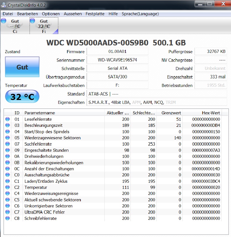Click the blue status orb on F: tab
This screenshot has width=231, height=237.
tap(32, 21)
